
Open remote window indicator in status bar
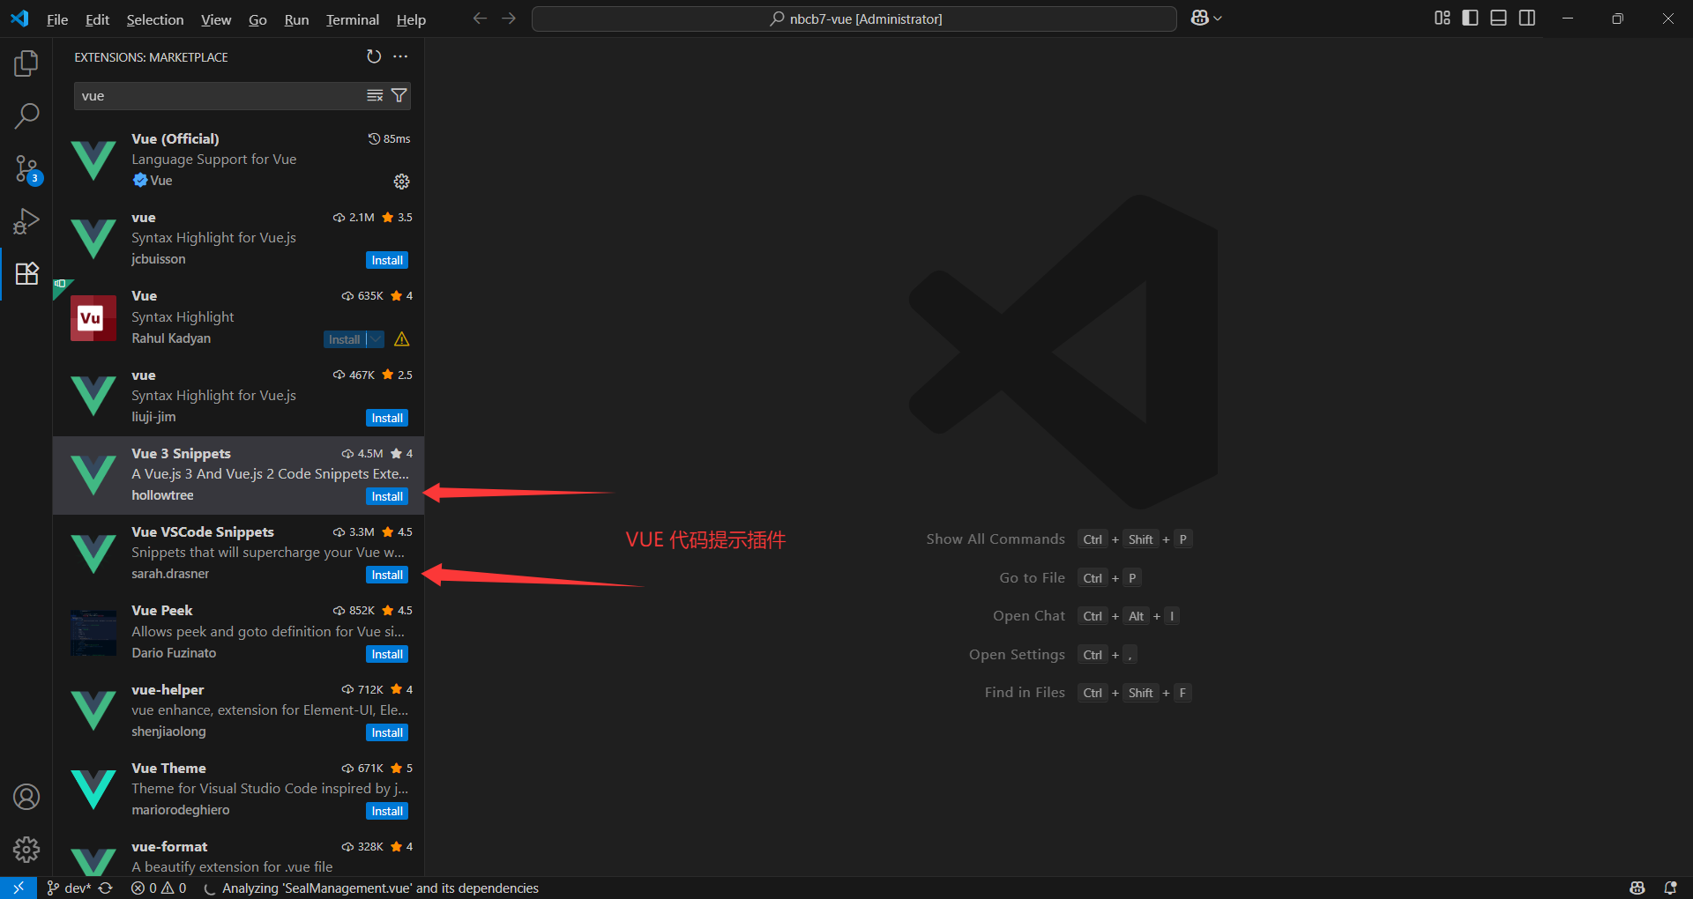[x=19, y=888]
